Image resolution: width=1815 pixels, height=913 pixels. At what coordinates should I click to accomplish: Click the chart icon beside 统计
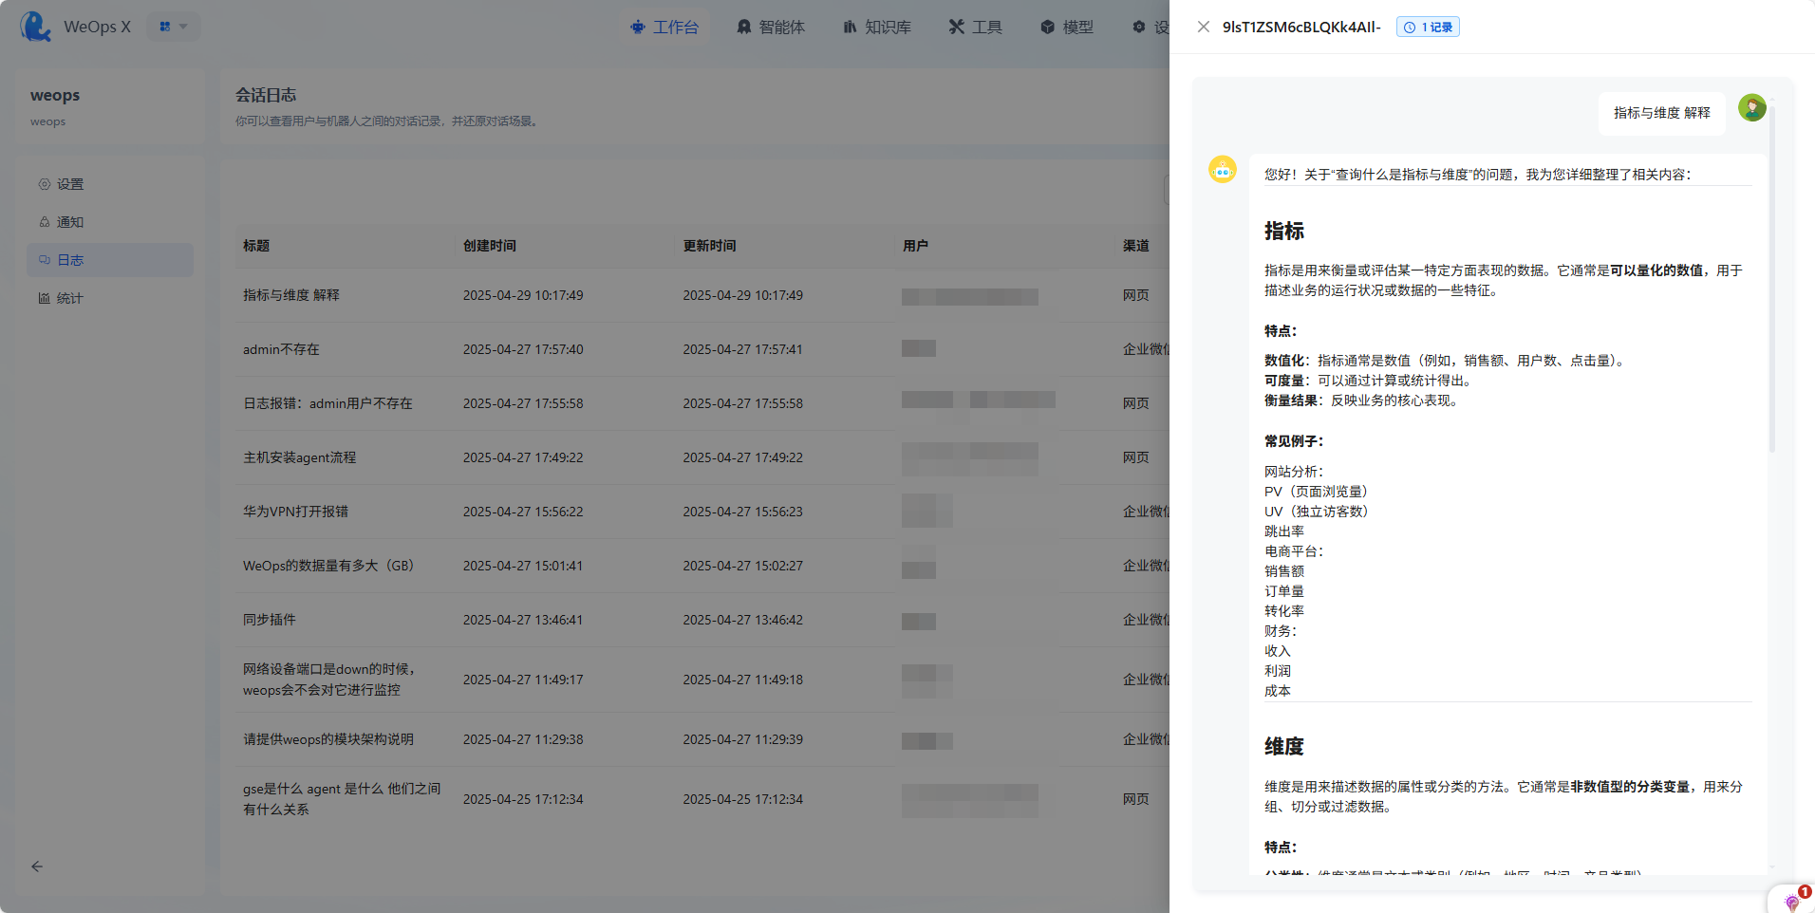point(45,298)
